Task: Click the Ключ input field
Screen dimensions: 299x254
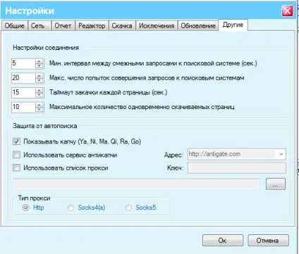Action: (237, 167)
